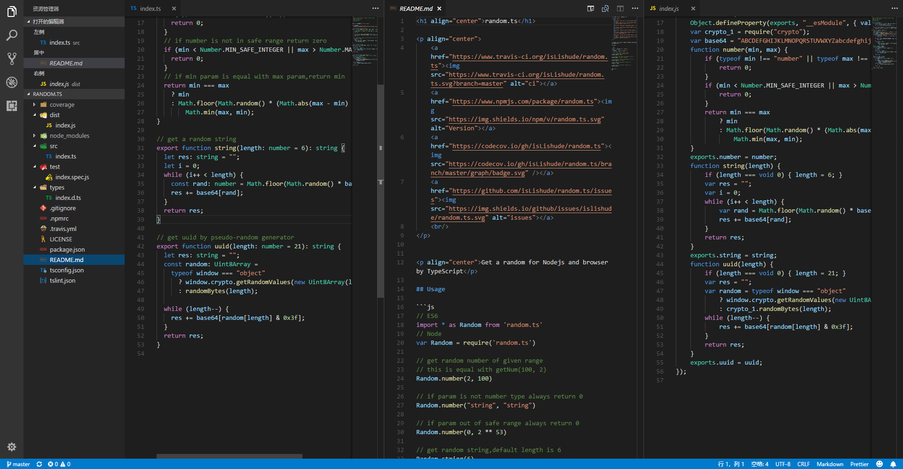
Task: Select README.md in project tree
Action: coord(74,260)
